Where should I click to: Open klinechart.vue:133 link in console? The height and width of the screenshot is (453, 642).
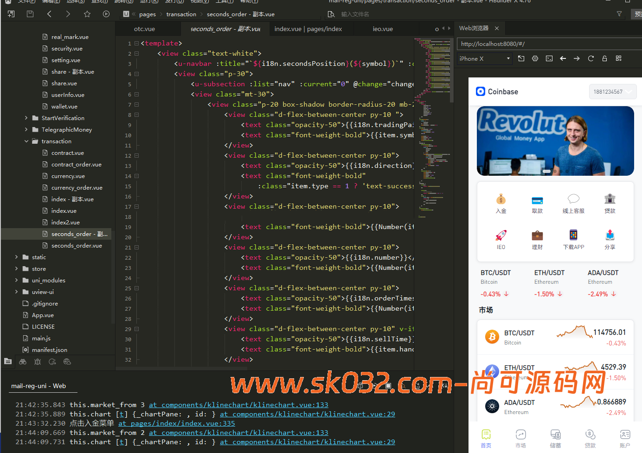tap(238, 405)
